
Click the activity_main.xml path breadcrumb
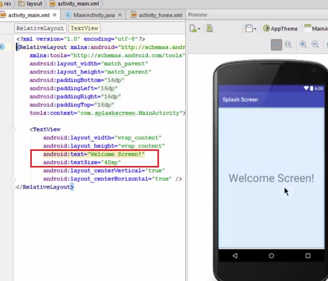tap(74, 4)
